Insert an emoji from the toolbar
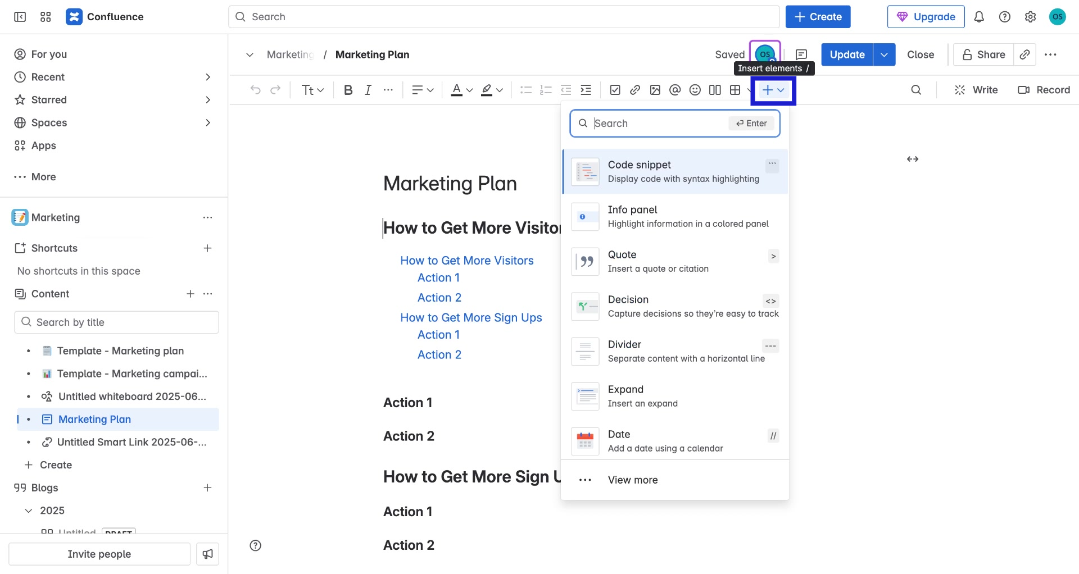Screen dimensions: 1079x574 [695, 89]
